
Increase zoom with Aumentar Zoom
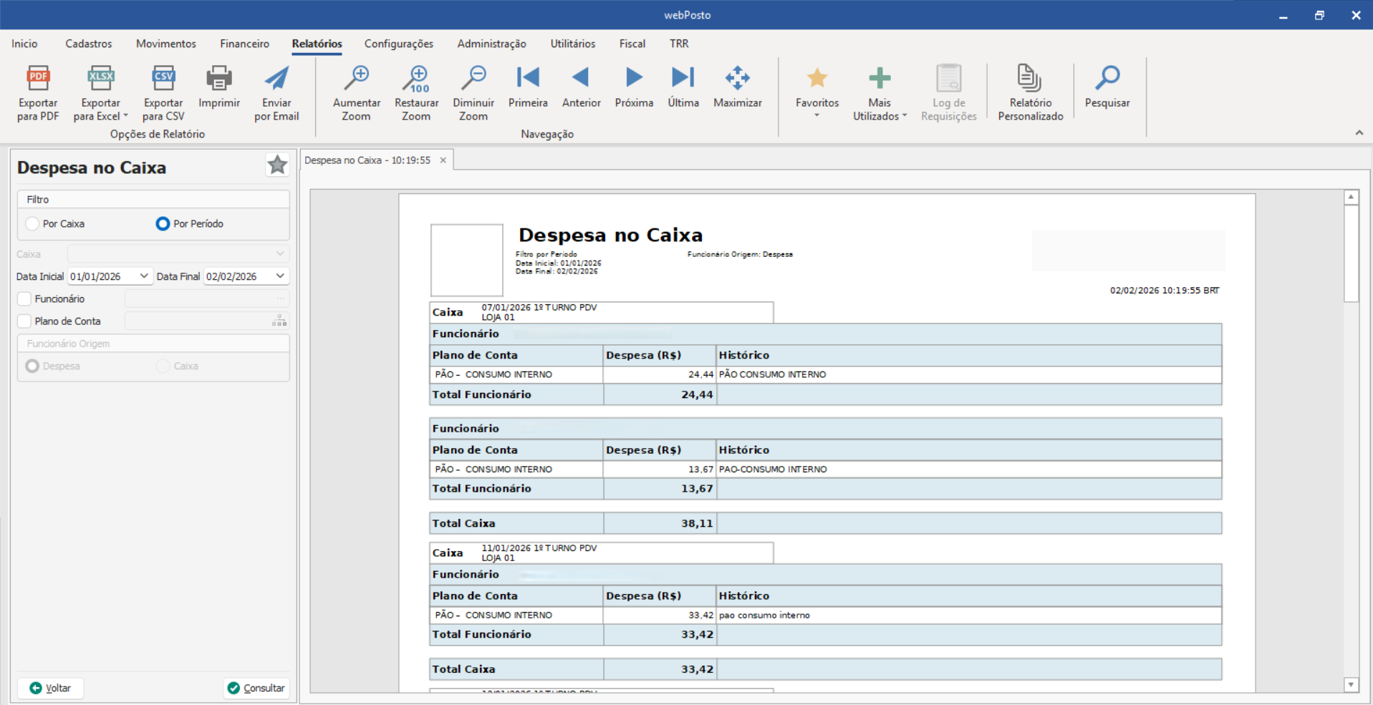coord(356,79)
